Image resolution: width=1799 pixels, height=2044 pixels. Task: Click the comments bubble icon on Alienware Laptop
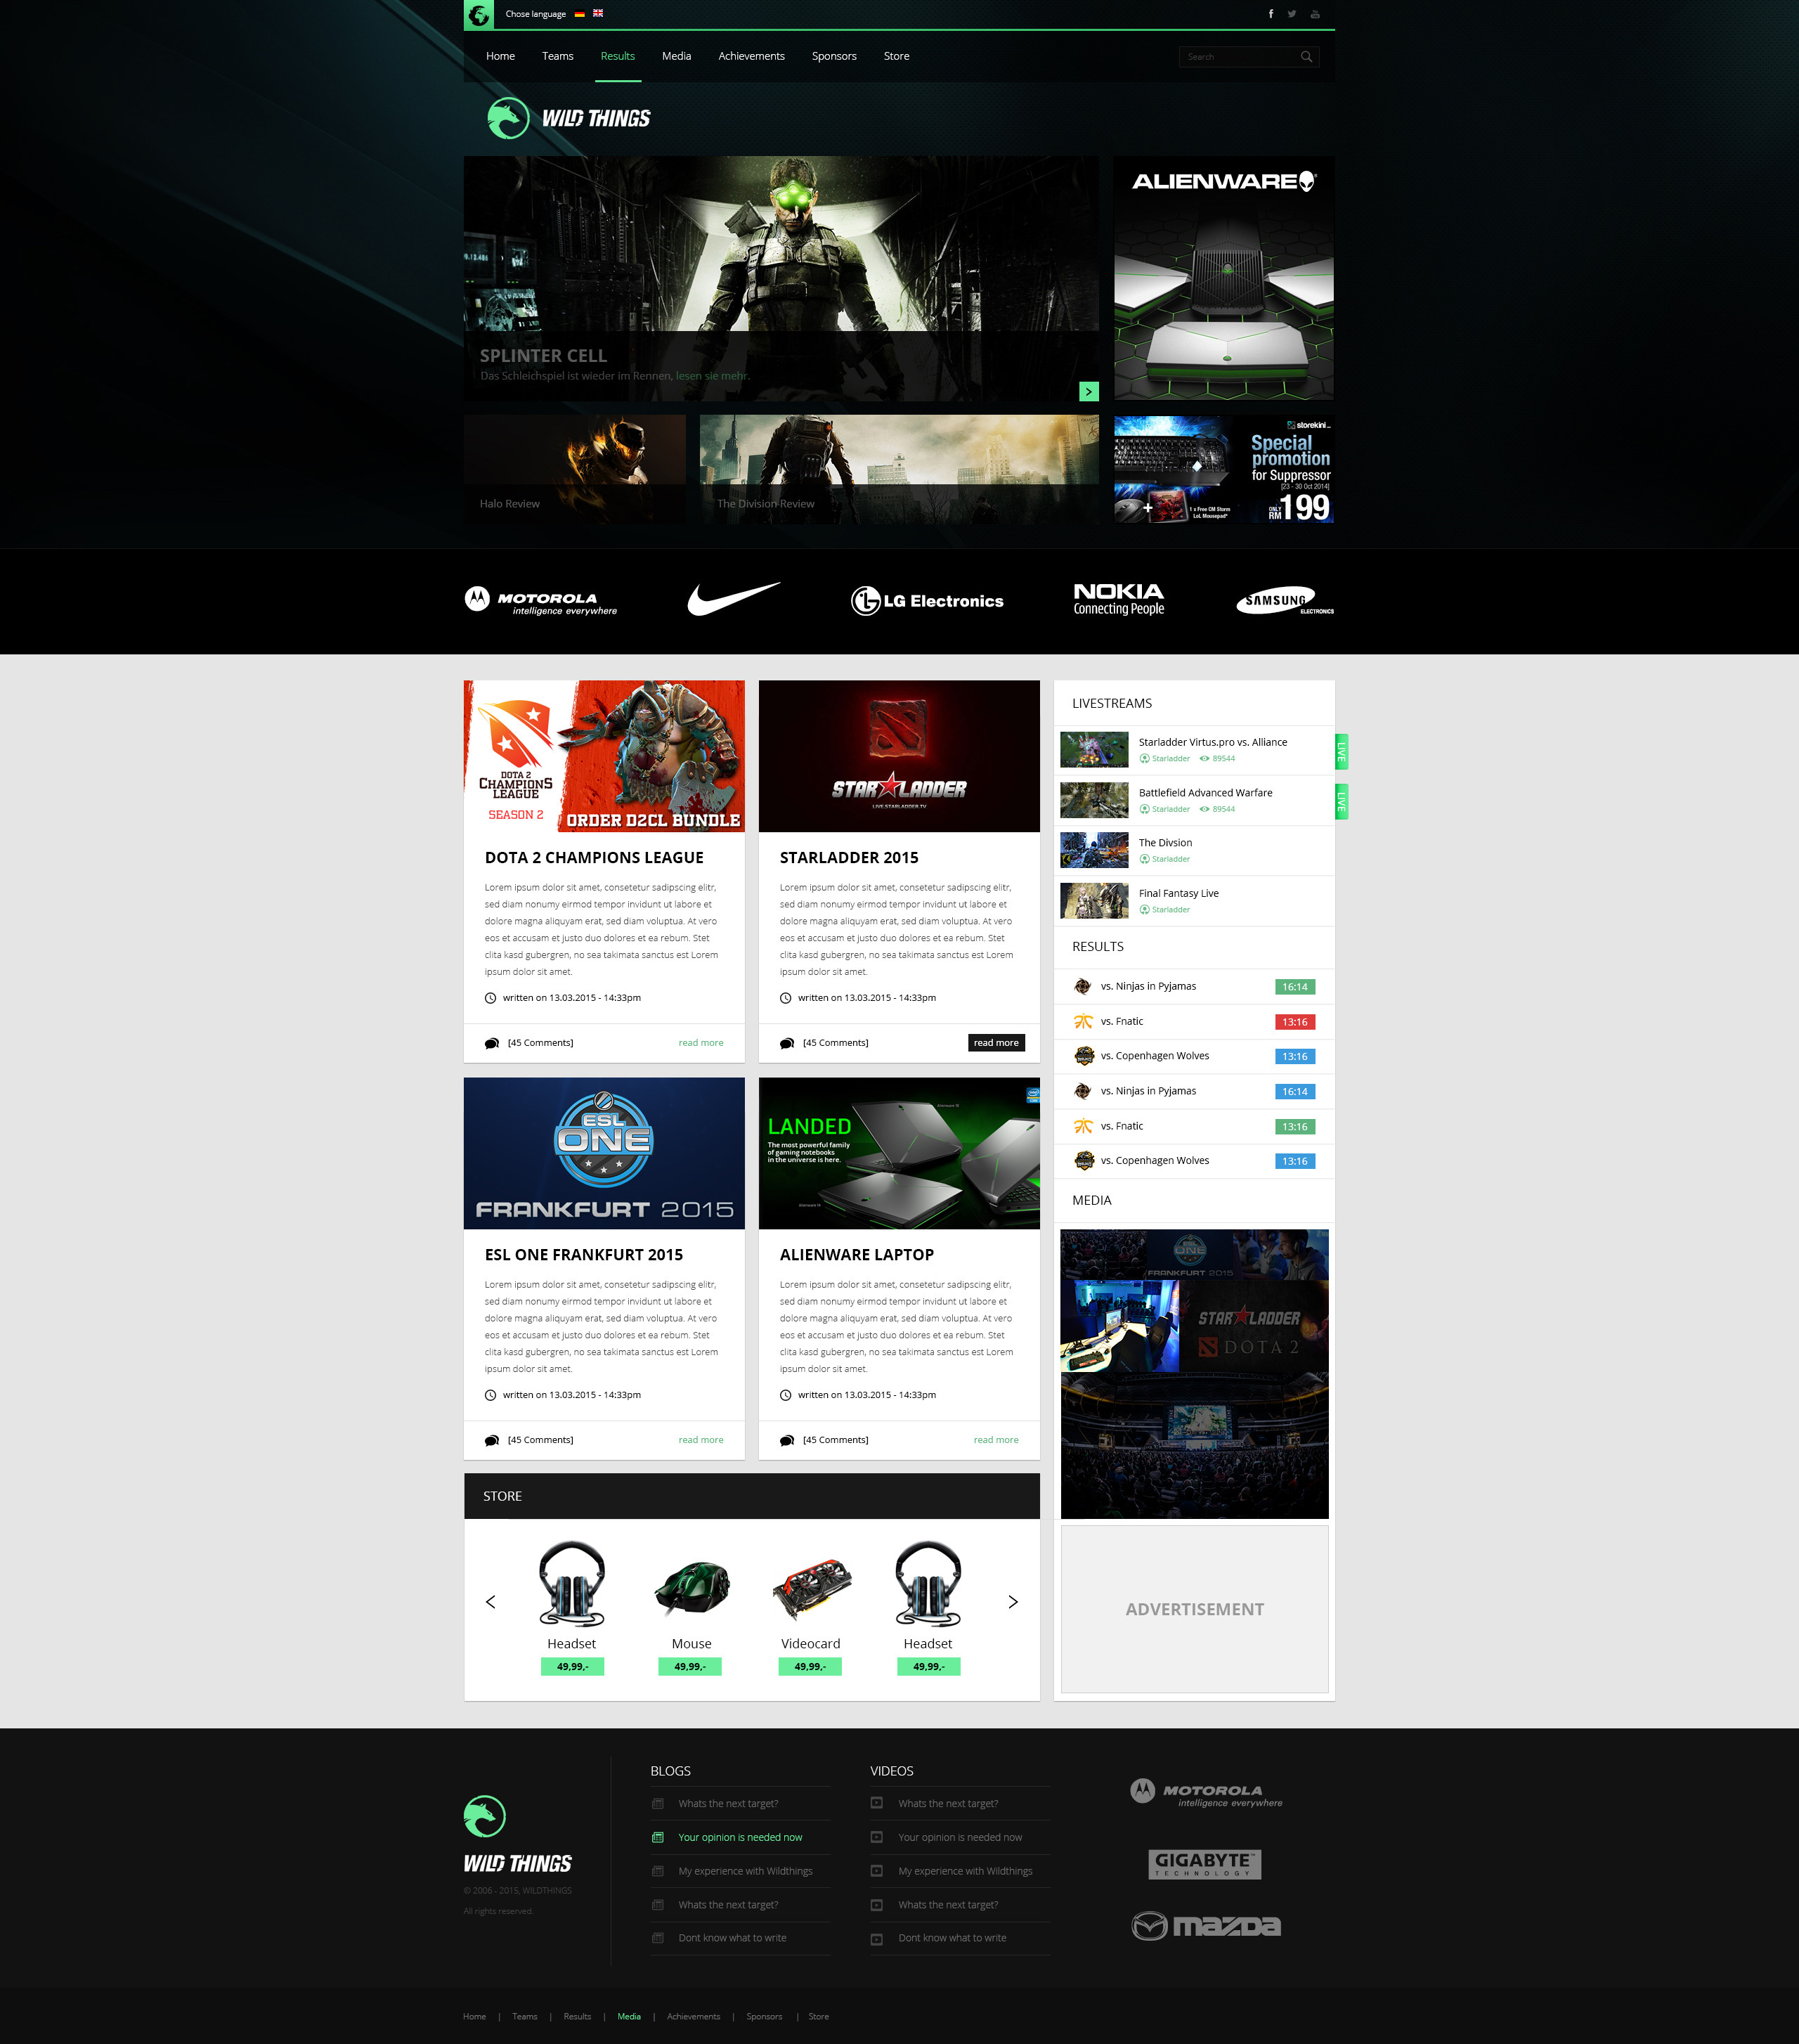tap(787, 1440)
